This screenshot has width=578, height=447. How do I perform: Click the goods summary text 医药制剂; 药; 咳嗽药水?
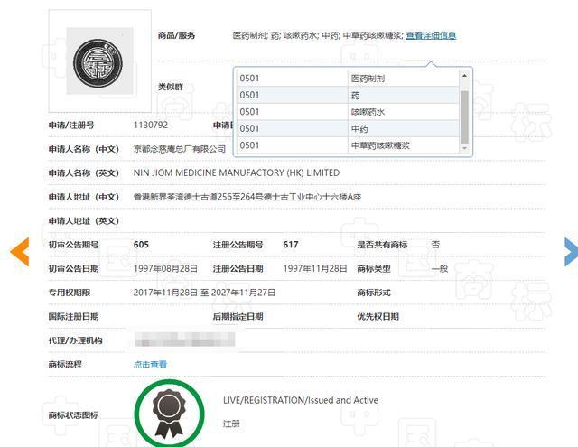(x=275, y=35)
